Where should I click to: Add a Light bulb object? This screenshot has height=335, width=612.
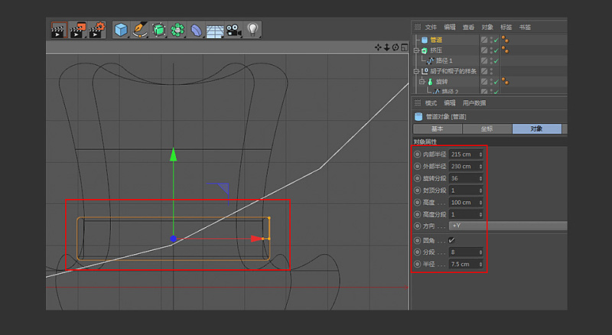252,30
